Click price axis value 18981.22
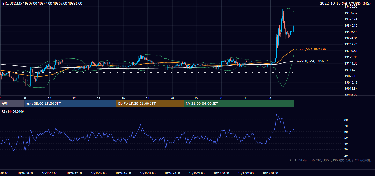The width and height of the screenshot is (375, 176). 351,95
